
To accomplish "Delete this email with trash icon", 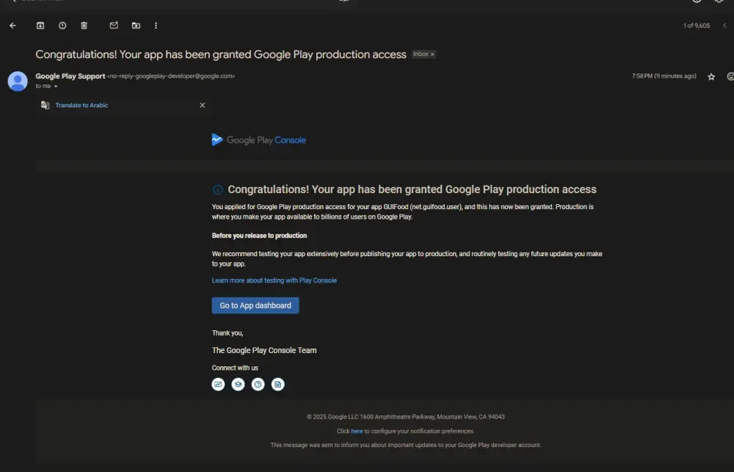I will point(84,26).
